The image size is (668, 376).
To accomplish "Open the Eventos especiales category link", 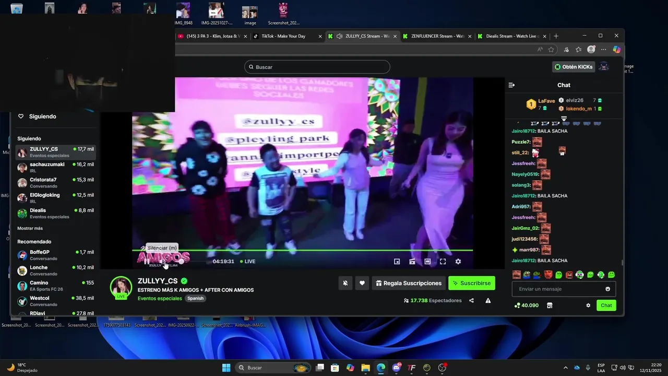I will (x=160, y=298).
